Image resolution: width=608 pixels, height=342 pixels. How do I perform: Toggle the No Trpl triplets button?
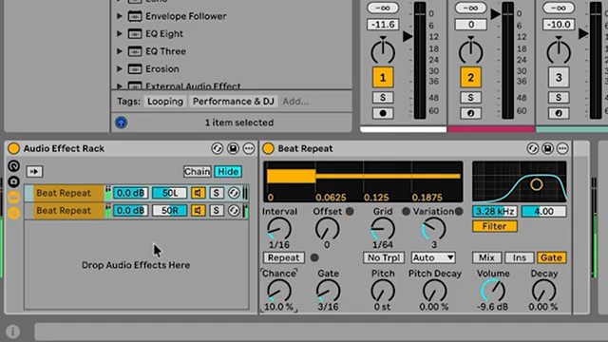384,257
